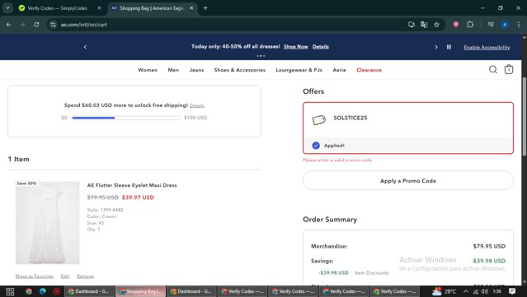Open Microsoft Edge in taskbar

click(43, 291)
